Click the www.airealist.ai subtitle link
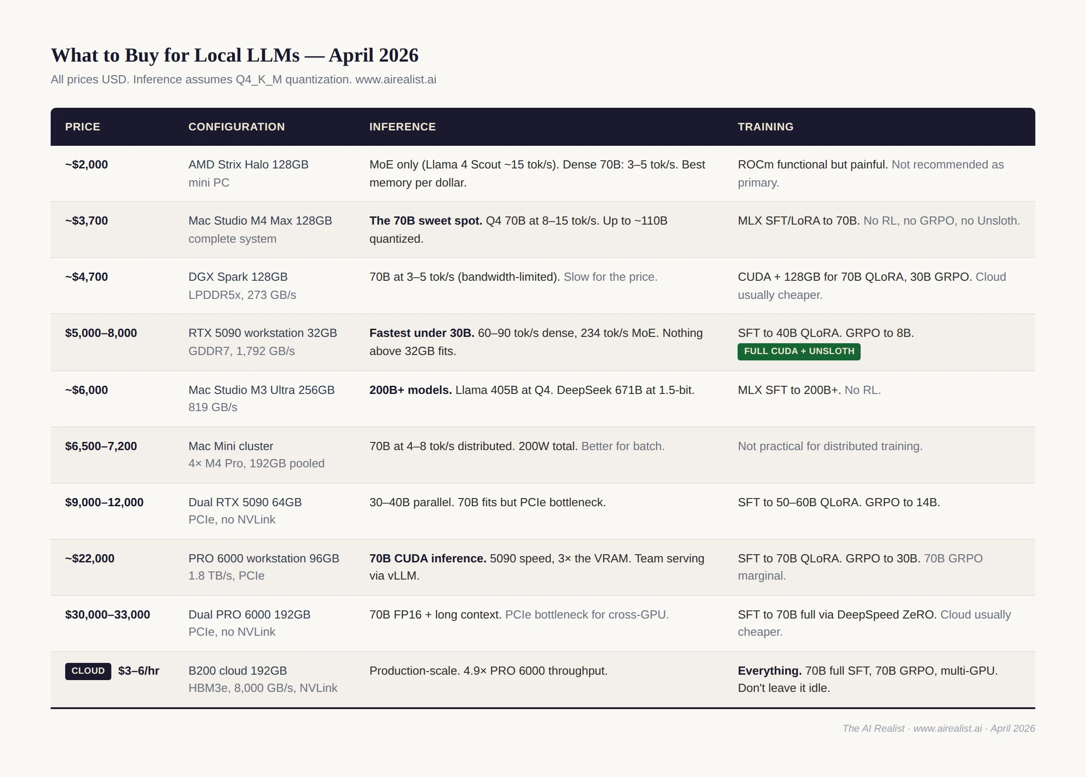 pos(395,79)
